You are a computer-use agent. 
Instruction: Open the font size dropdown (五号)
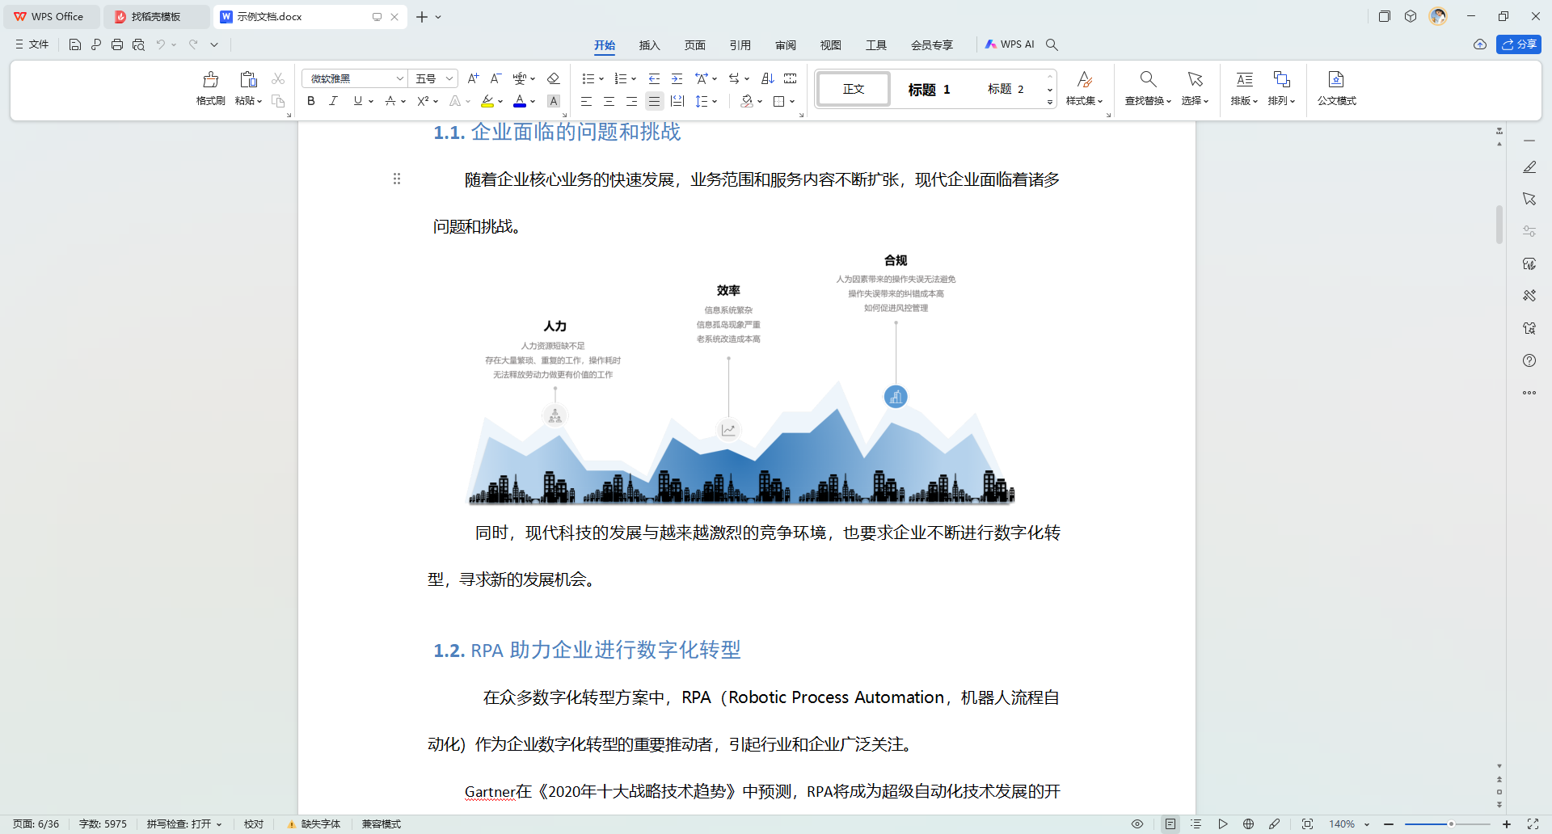click(449, 78)
